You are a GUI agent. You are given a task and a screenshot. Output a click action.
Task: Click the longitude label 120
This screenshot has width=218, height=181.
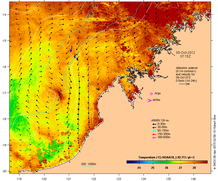coord(44,179)
